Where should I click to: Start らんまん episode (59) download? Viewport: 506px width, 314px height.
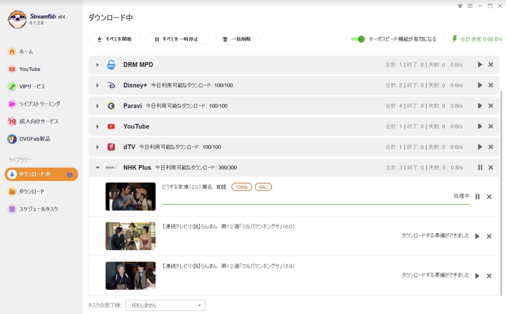(x=477, y=276)
